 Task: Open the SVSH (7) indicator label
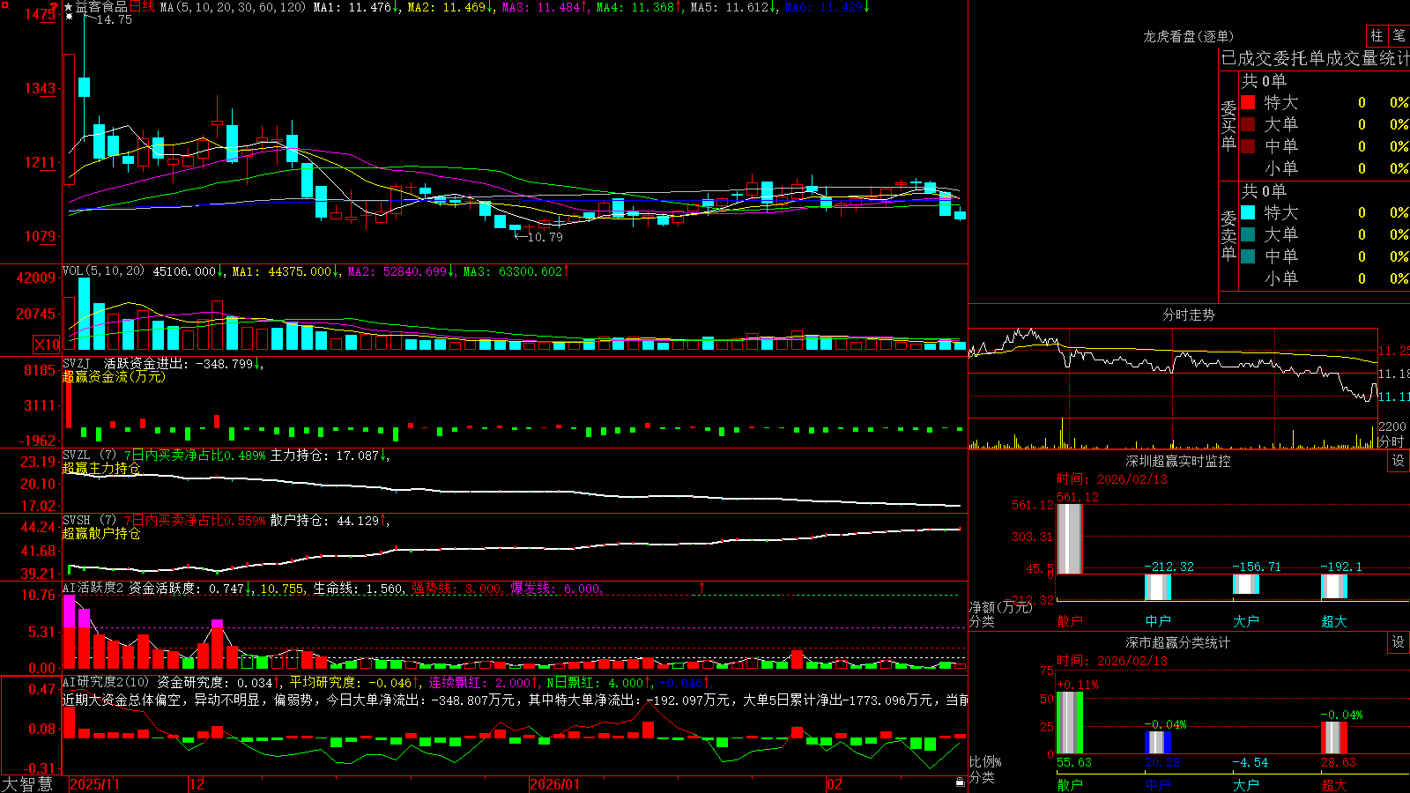pyautogui.click(x=89, y=520)
